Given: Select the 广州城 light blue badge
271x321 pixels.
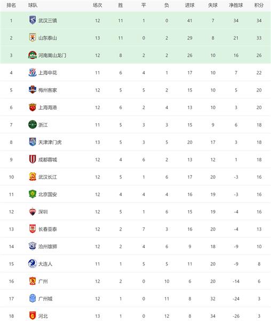Looking at the screenshot, I should [x=33, y=299].
